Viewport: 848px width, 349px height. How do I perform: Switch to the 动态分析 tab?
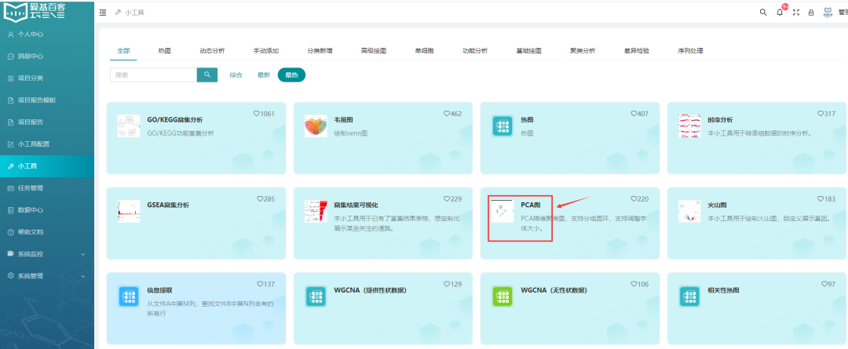click(x=212, y=51)
